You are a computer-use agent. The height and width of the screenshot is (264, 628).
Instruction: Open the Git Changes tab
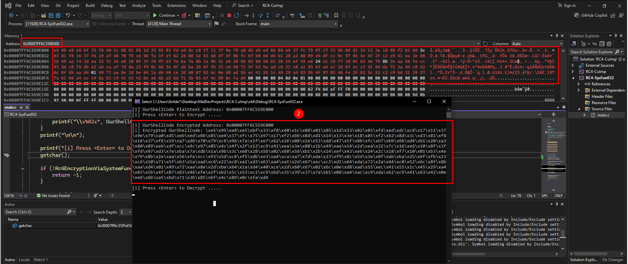point(612,260)
